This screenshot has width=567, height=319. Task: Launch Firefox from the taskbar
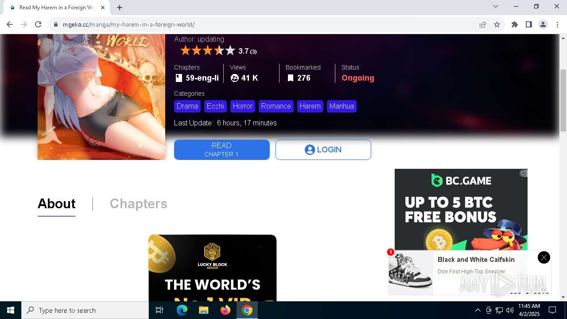tap(225, 310)
